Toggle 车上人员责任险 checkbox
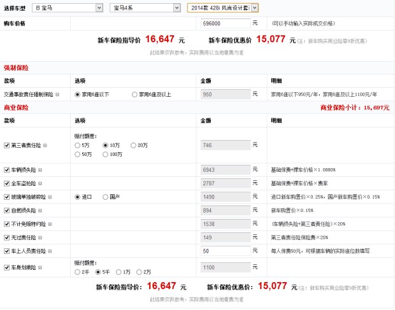Viewport: 395px width, 310px height. click(7, 251)
